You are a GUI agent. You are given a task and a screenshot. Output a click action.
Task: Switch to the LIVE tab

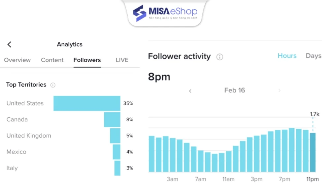122,60
